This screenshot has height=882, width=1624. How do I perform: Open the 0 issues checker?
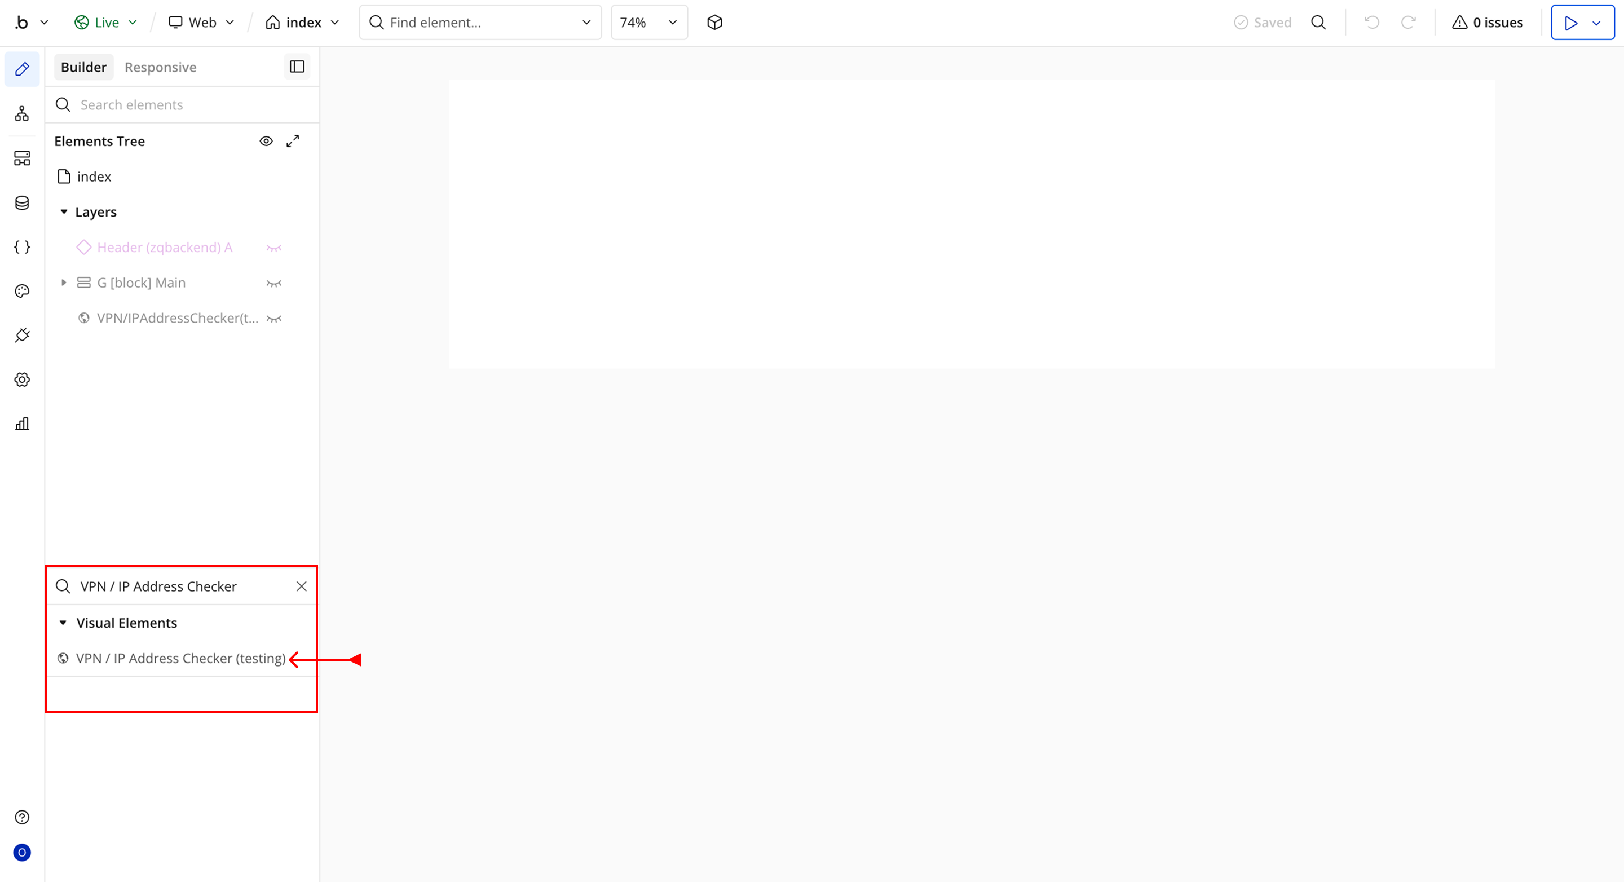pyautogui.click(x=1487, y=23)
